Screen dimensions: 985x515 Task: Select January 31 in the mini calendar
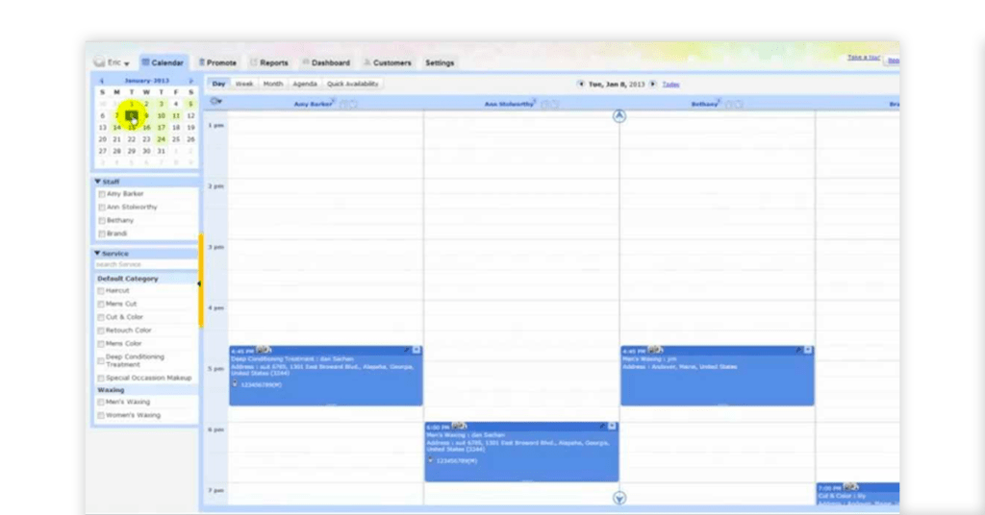point(162,151)
